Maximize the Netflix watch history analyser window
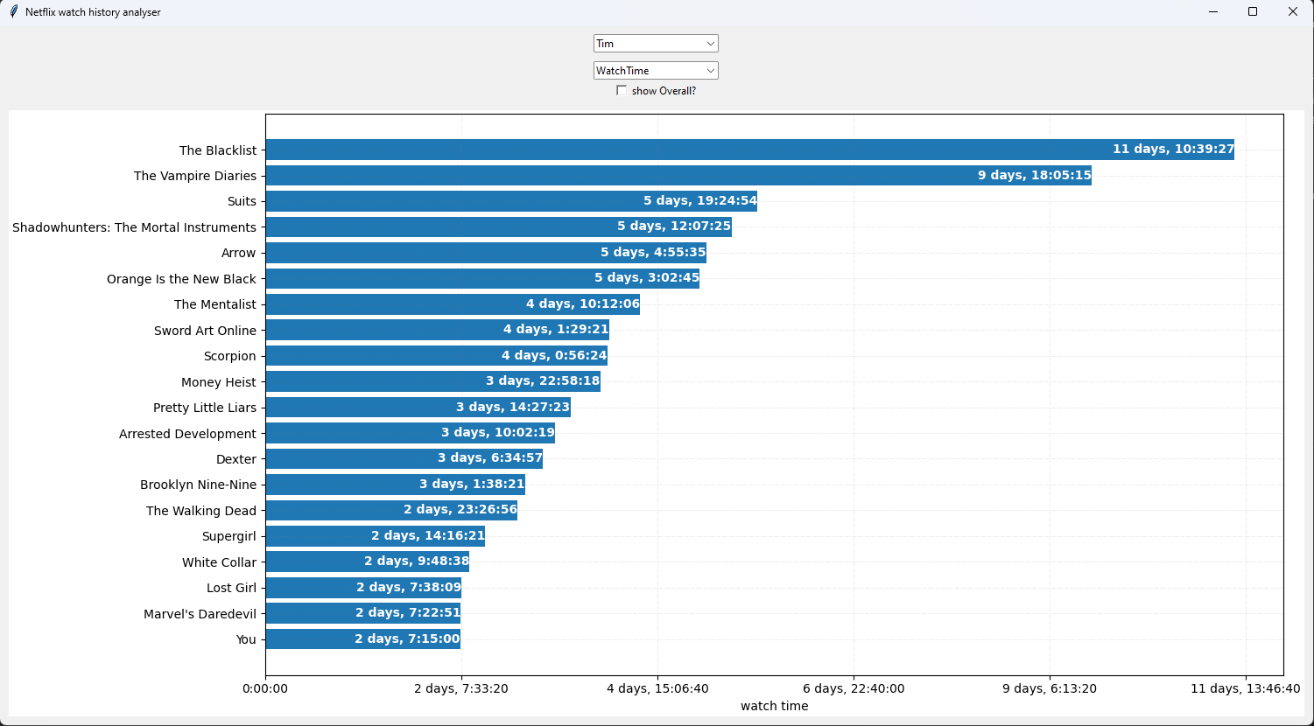1314x726 pixels. pyautogui.click(x=1253, y=12)
